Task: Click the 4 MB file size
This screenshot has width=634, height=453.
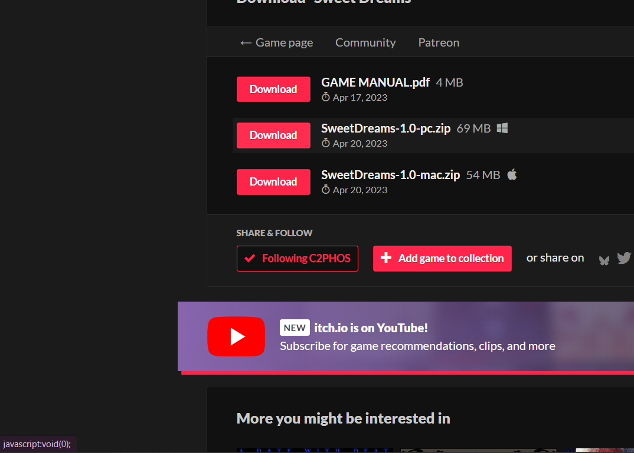Action: pyautogui.click(x=449, y=82)
